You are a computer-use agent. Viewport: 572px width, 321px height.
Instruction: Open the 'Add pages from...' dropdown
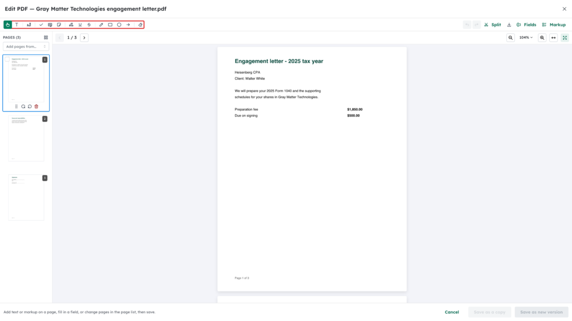(26, 47)
